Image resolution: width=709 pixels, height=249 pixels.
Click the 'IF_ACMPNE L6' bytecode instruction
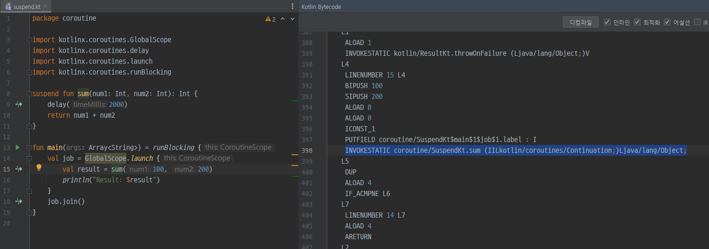(x=368, y=194)
